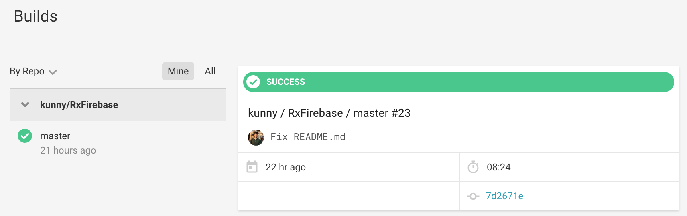Click the green success checkmark beside master branch

(25, 136)
